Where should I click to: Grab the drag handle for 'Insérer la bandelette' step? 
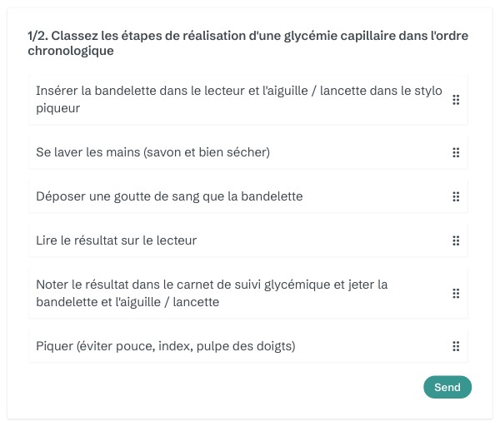[456, 100]
